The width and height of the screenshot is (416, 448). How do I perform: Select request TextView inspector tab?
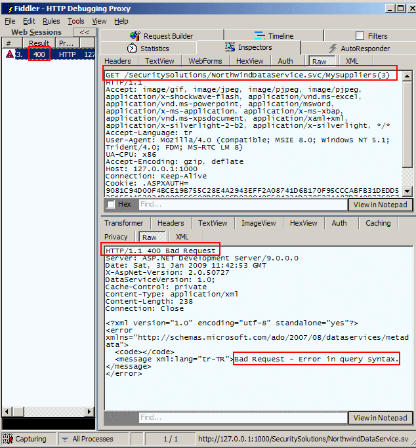pos(159,61)
